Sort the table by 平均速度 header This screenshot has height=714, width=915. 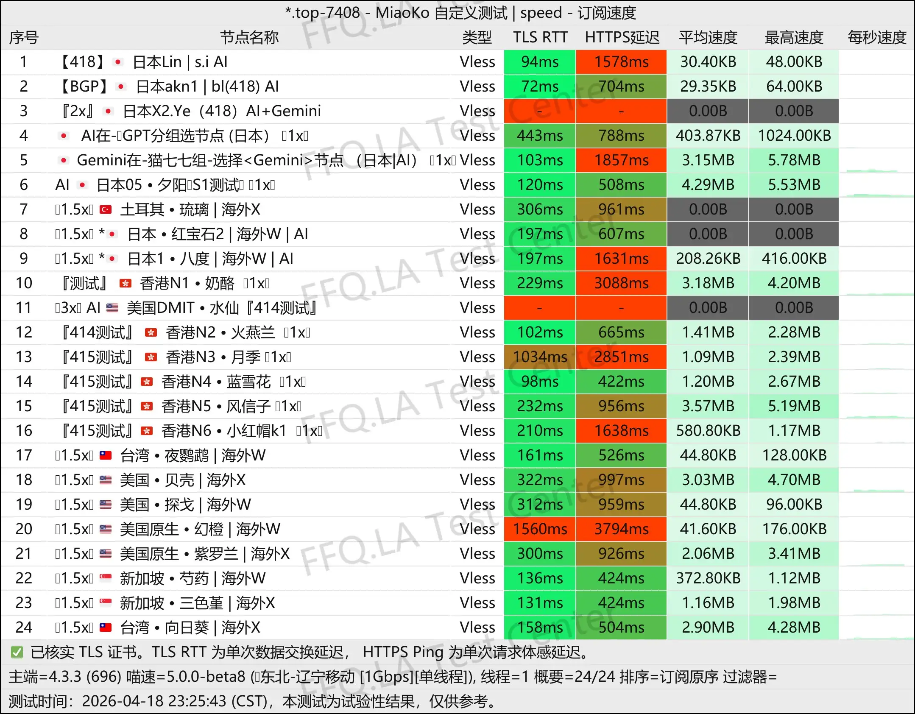point(707,37)
